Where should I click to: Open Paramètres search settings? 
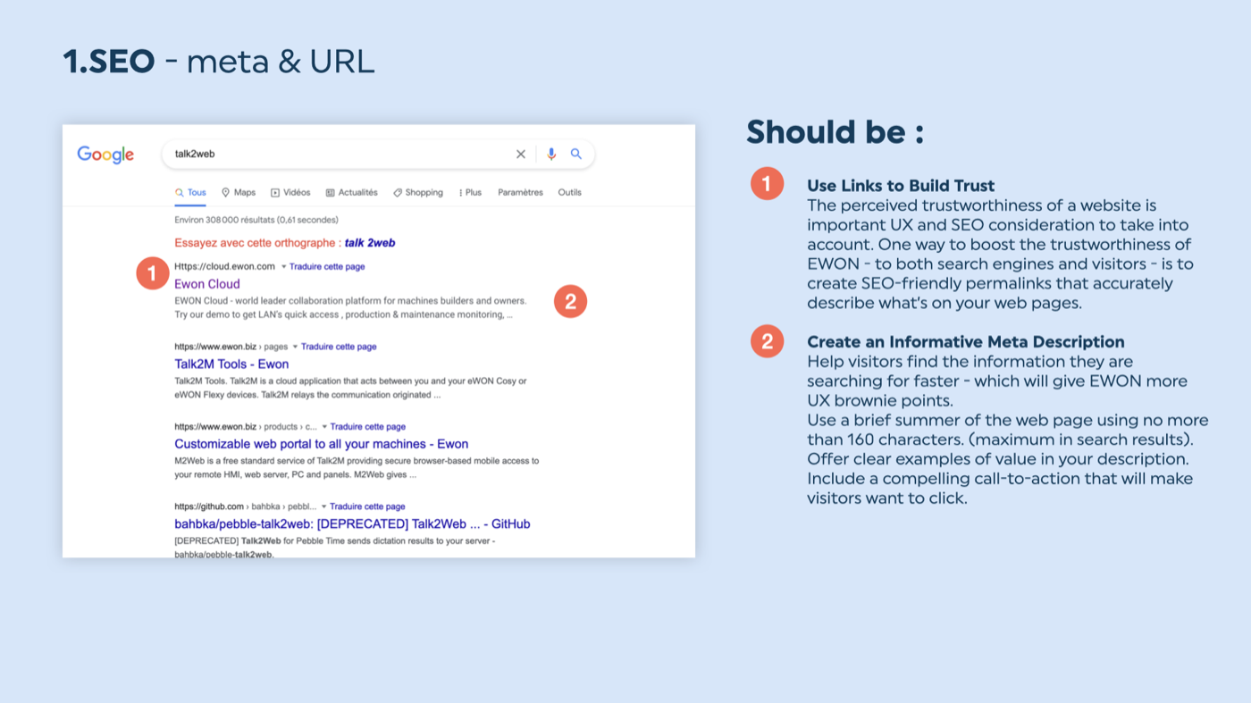tap(520, 192)
